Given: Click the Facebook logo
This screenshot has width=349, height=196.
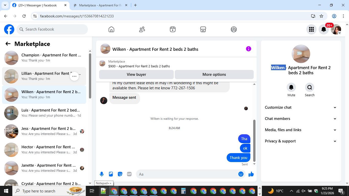Looking at the screenshot, I should pyautogui.click(x=9, y=29).
